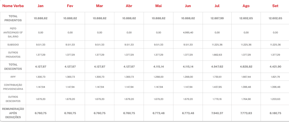Select the IRPF row label
The height and width of the screenshot is (122, 289).
13,77
